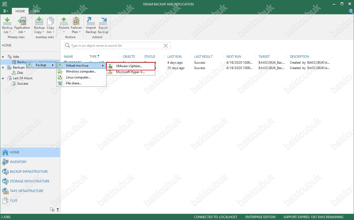Sort by the LAST RUN column header

(x=174, y=57)
